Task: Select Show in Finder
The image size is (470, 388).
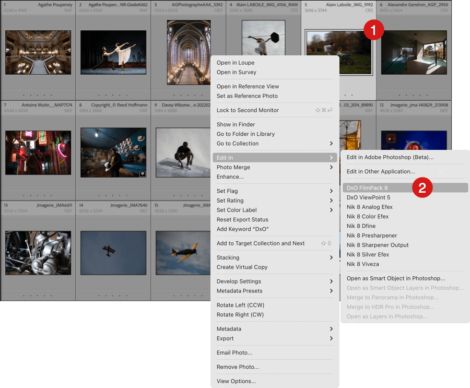Action: (236, 124)
